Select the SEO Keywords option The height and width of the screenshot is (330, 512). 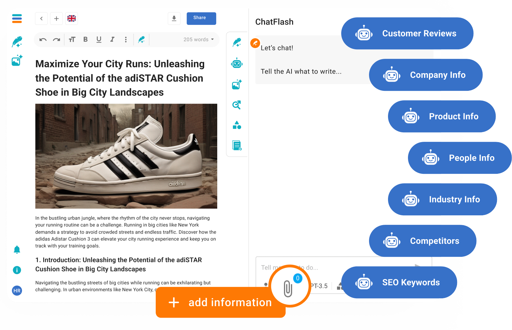tap(399, 282)
